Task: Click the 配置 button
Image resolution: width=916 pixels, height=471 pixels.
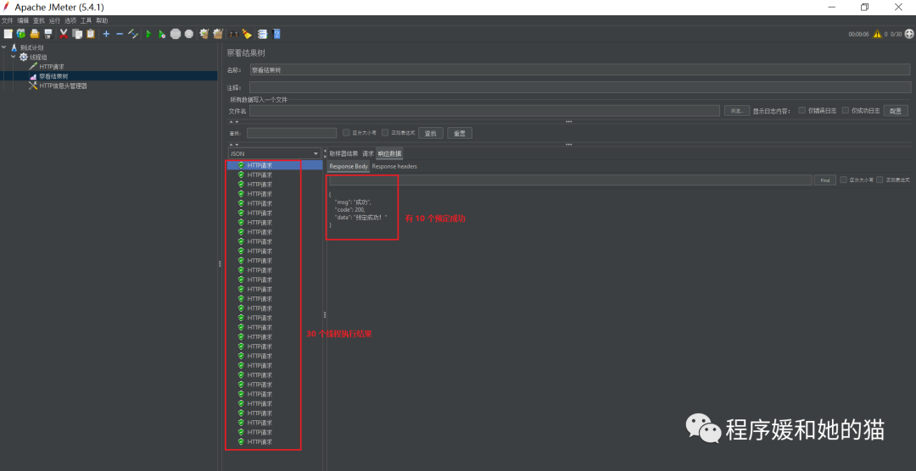Action: pos(896,110)
